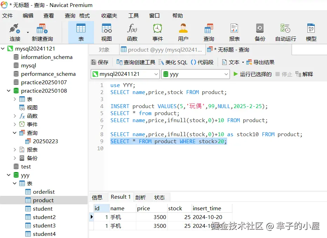The image size is (327, 238).
Task: Open the connection dropdown arrow beside 连接
Action: [x=28, y=32]
